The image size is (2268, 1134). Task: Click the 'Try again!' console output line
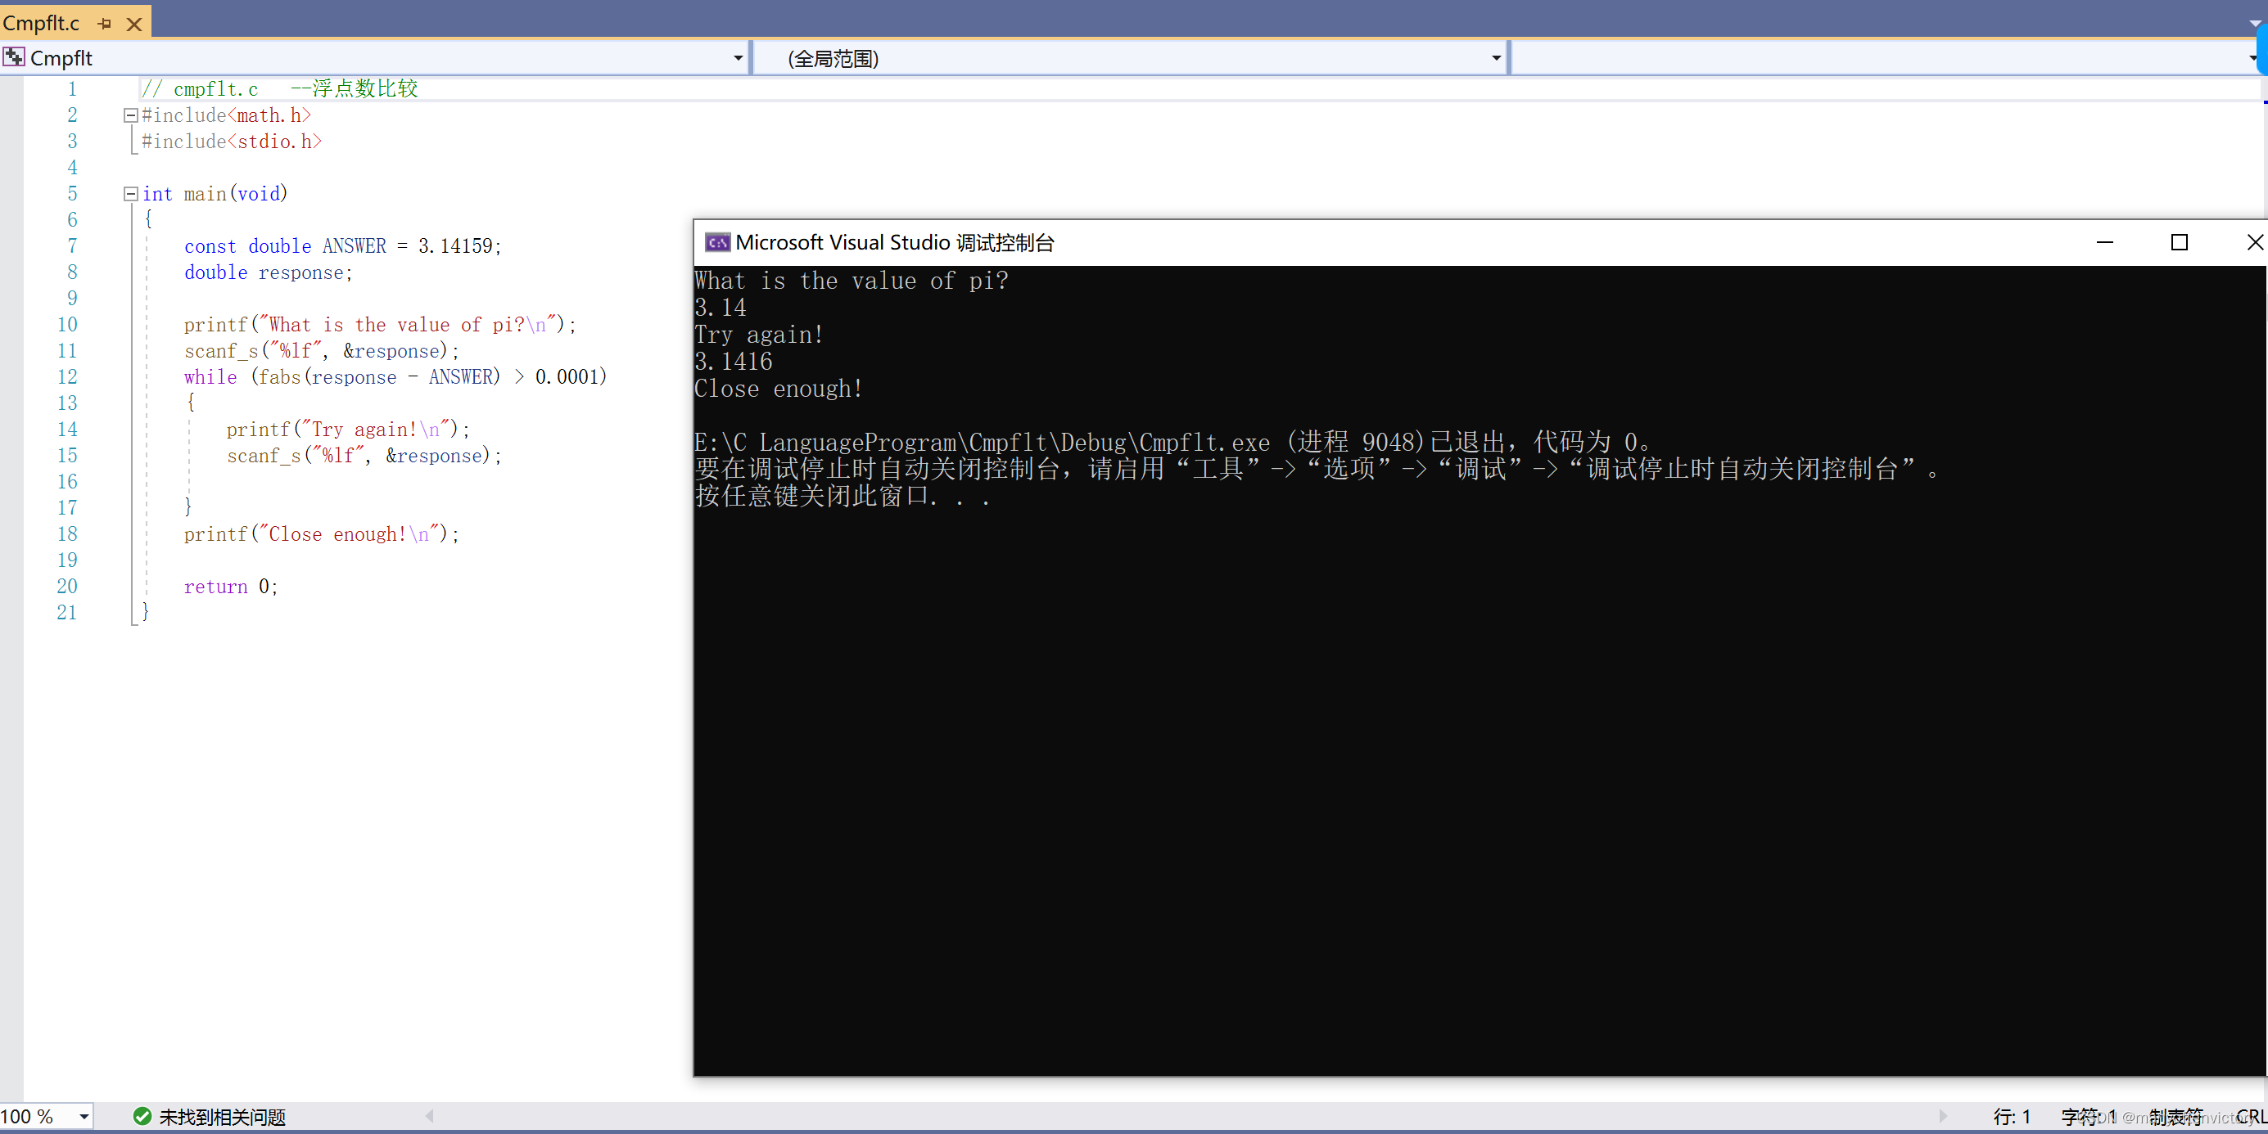[x=758, y=335]
